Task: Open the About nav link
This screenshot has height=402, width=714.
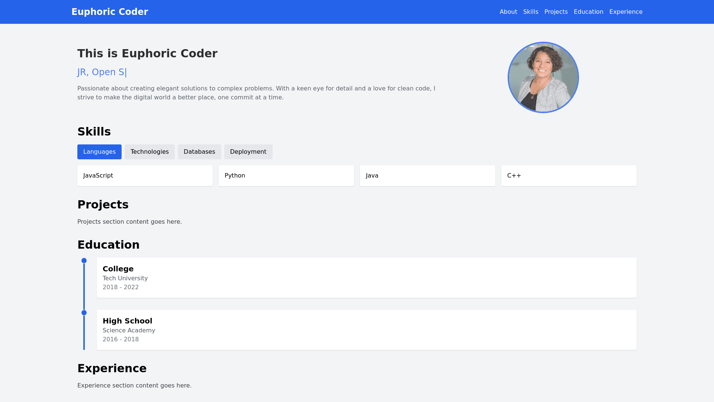Action: pos(508,12)
